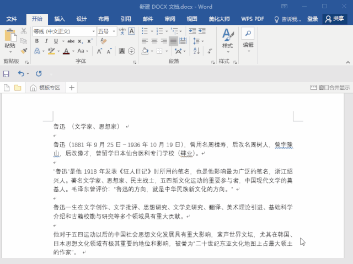
Task: Clear all formatting with eraser icon
Action: click(103, 41)
